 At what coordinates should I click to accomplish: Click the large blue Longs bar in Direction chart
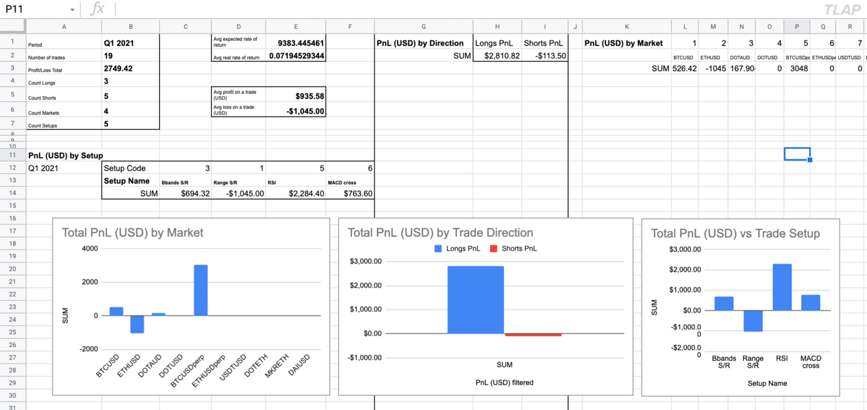pyautogui.click(x=476, y=300)
